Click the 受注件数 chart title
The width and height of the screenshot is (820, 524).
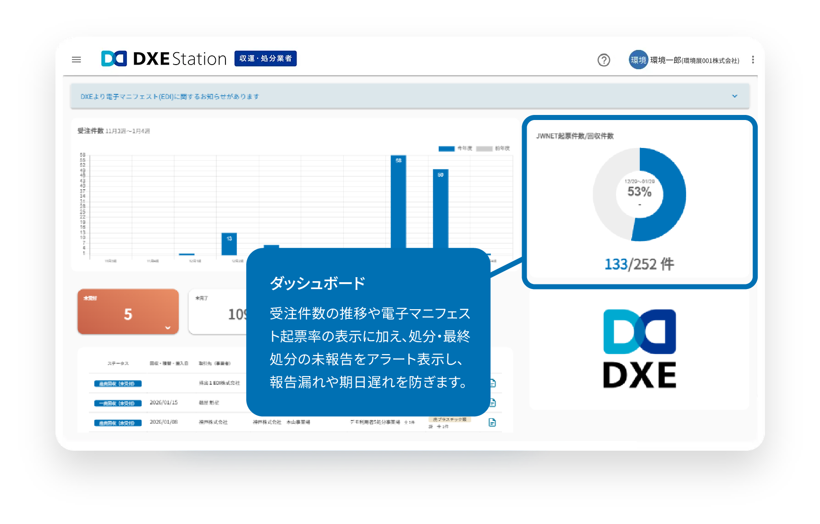[91, 131]
